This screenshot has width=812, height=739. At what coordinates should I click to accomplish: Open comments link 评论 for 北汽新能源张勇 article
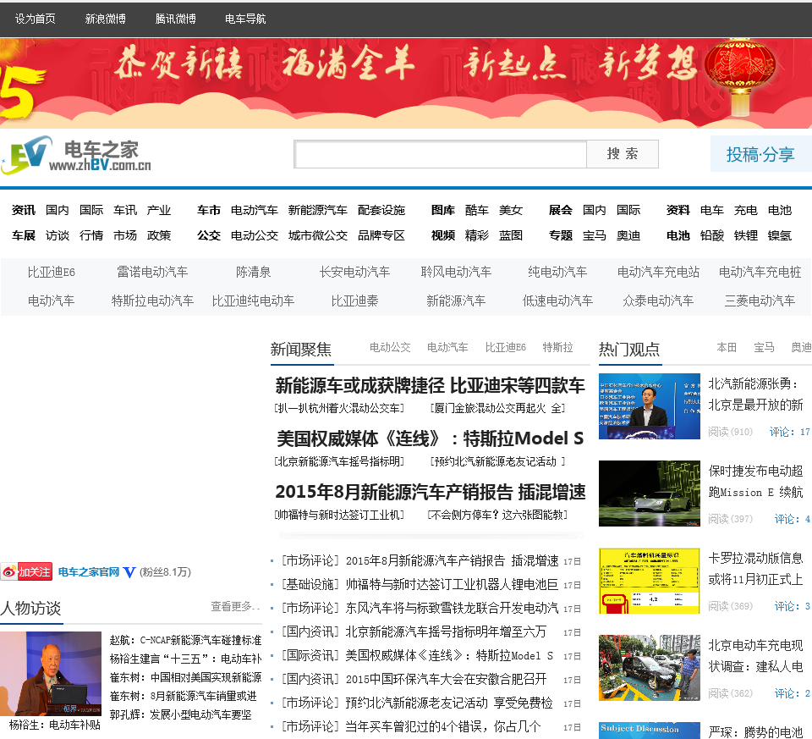[x=789, y=432]
